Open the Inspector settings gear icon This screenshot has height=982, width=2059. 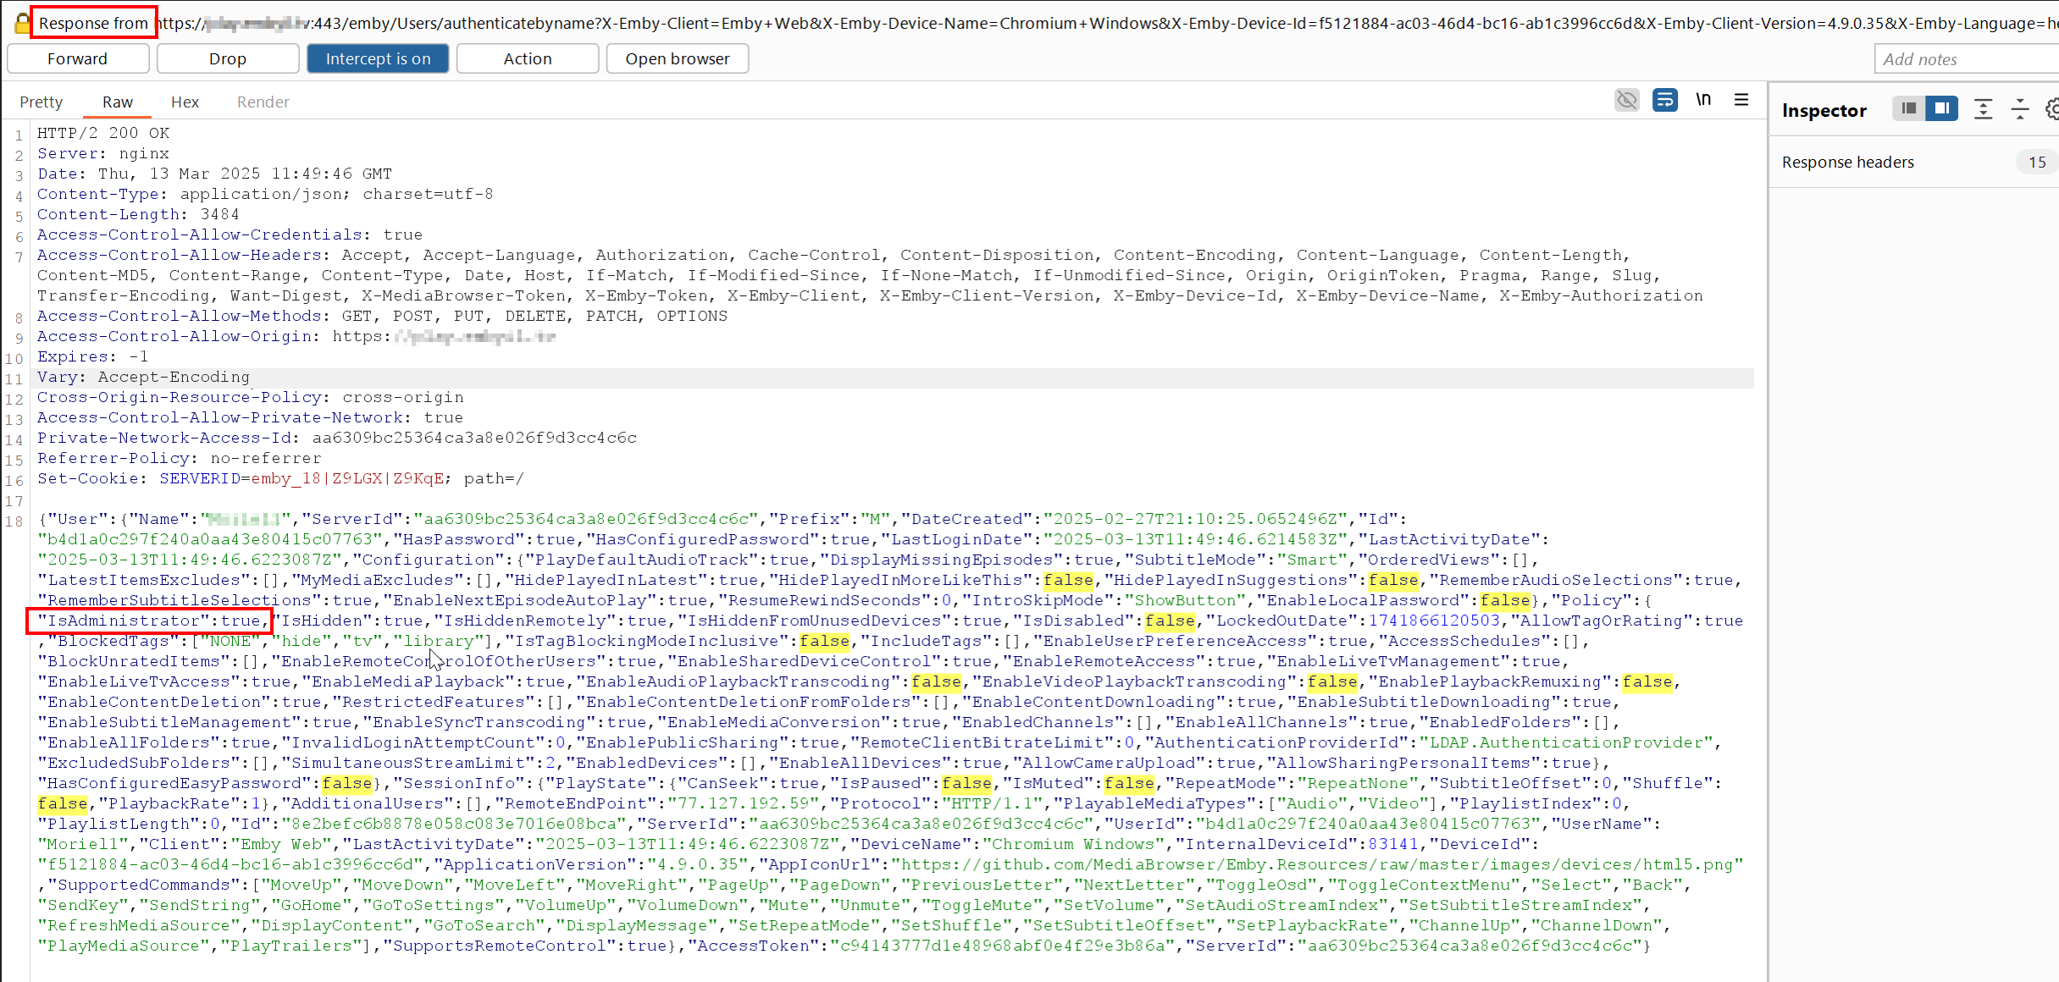coord(2052,108)
